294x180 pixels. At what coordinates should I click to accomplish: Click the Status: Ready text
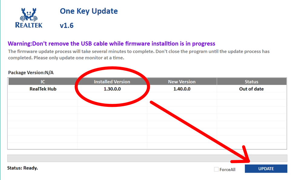pyautogui.click(x=22, y=168)
